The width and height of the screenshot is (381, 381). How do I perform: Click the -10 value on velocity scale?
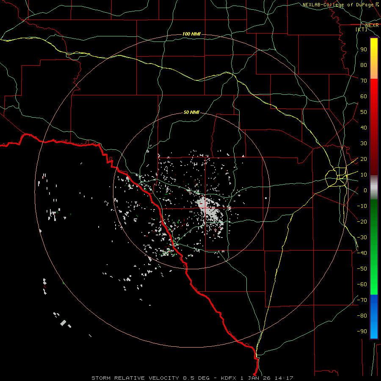pos(362,206)
